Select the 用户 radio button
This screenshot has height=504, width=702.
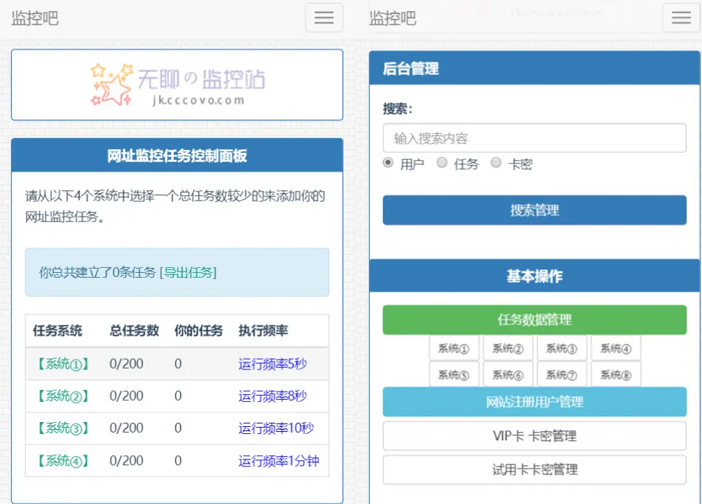tap(389, 163)
